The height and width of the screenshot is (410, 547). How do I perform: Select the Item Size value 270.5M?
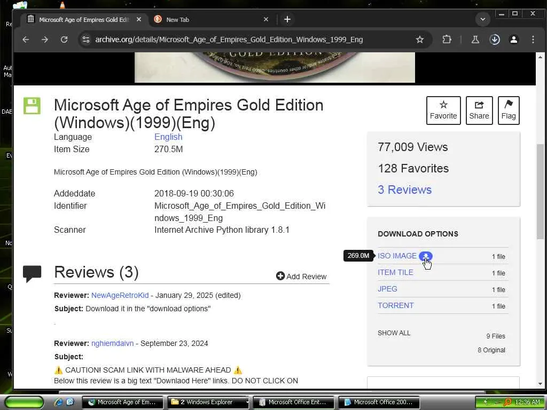click(168, 149)
